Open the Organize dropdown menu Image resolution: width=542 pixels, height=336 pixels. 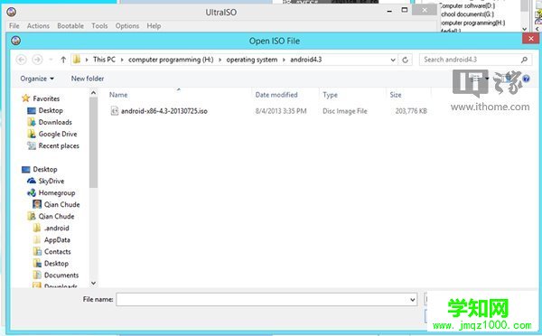coord(37,79)
